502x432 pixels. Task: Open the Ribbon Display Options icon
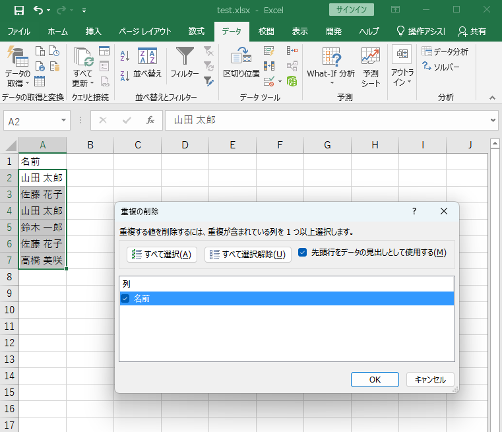pyautogui.click(x=395, y=10)
